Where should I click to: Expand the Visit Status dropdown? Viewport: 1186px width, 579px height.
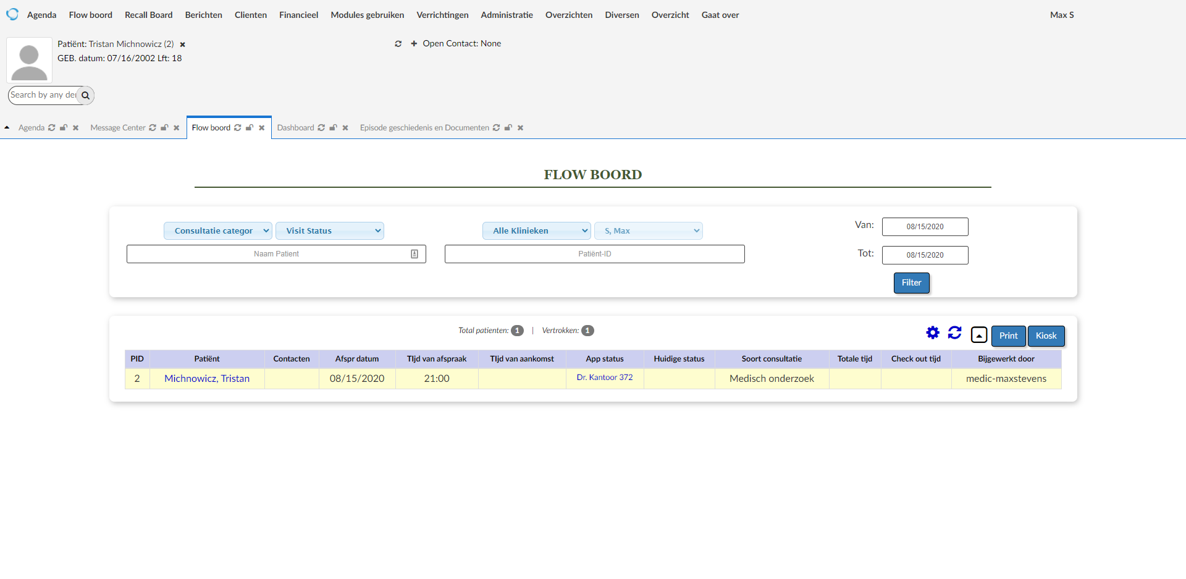tap(329, 231)
